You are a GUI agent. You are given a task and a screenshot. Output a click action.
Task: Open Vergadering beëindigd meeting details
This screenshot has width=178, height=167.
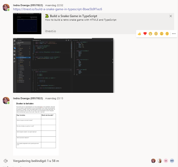[36, 161]
